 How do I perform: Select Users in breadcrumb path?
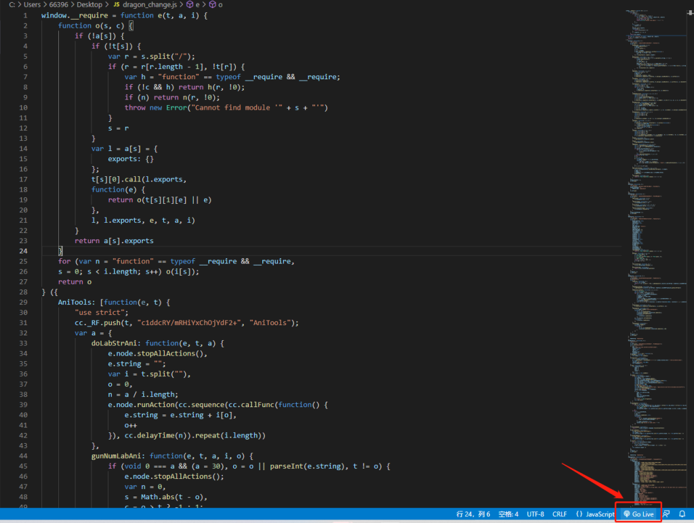pyautogui.click(x=32, y=5)
